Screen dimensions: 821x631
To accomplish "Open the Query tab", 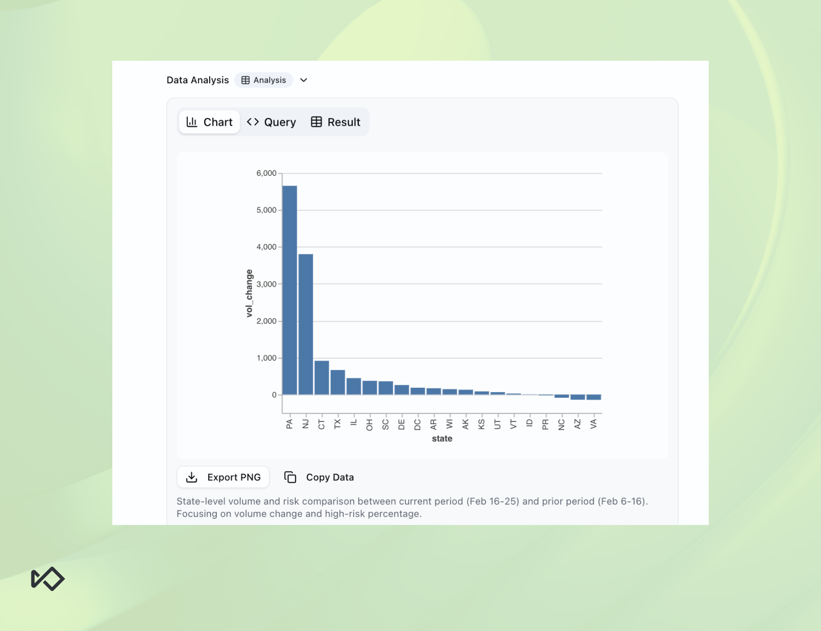I will [271, 122].
